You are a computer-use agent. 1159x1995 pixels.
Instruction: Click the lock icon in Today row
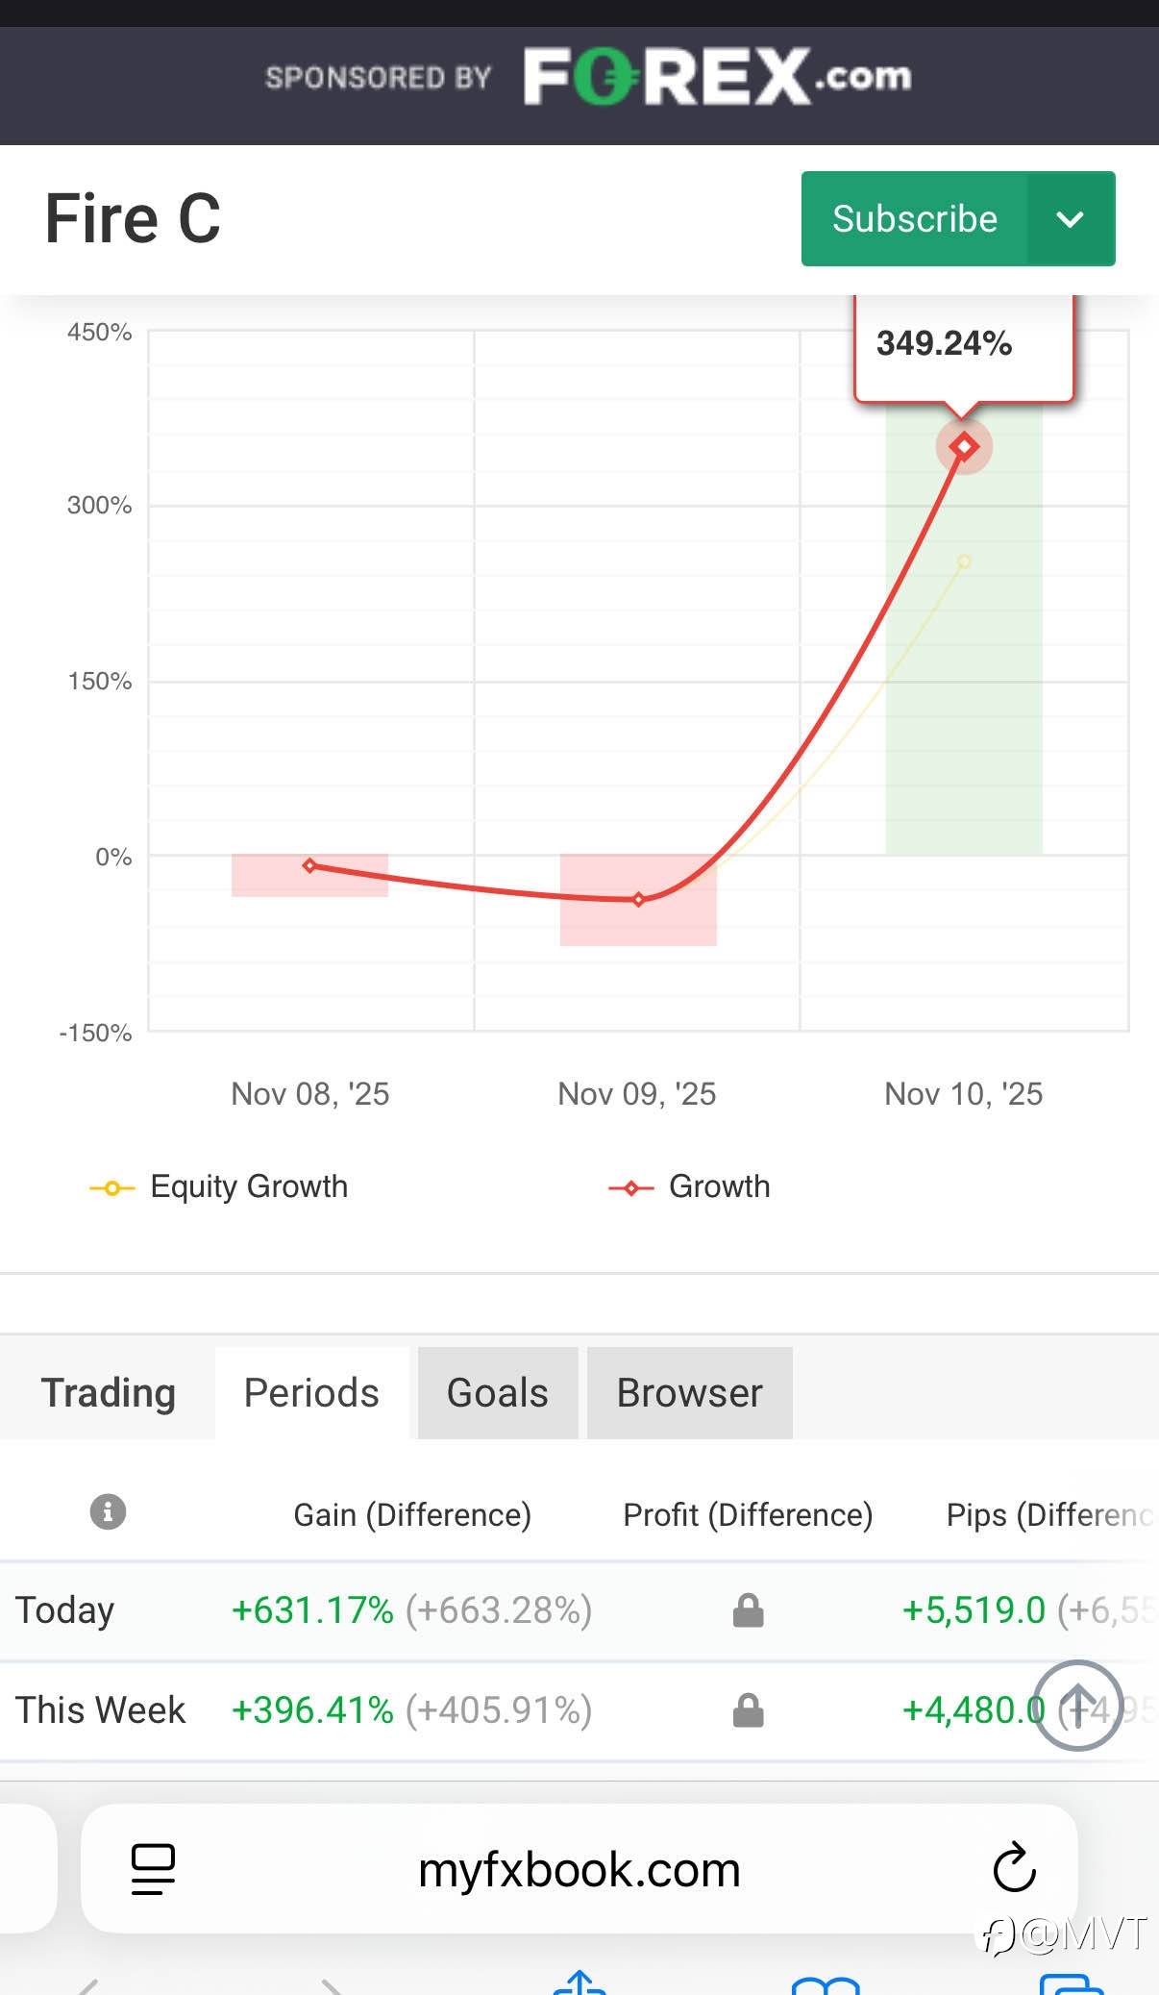coord(748,1610)
